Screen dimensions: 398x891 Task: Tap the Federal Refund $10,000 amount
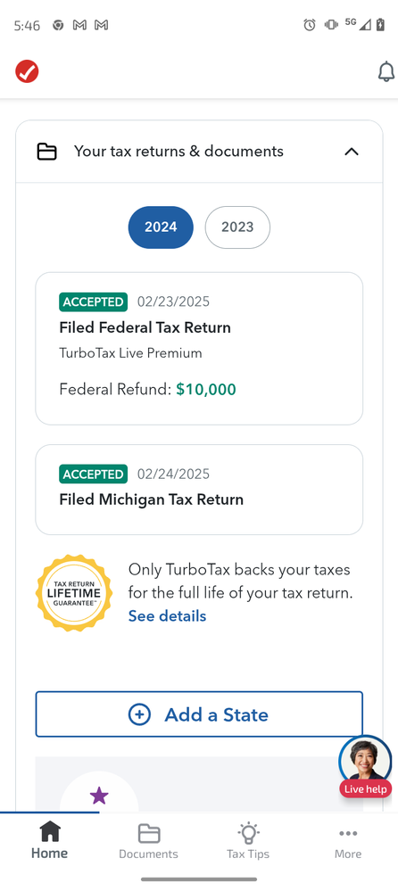coord(206,389)
